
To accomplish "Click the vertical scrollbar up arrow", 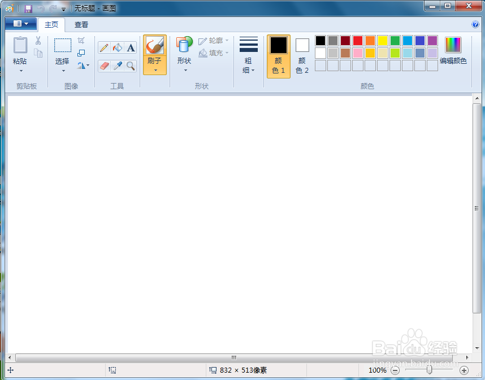I will click(x=477, y=99).
